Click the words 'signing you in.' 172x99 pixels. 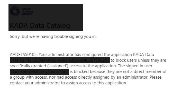click(x=83, y=36)
